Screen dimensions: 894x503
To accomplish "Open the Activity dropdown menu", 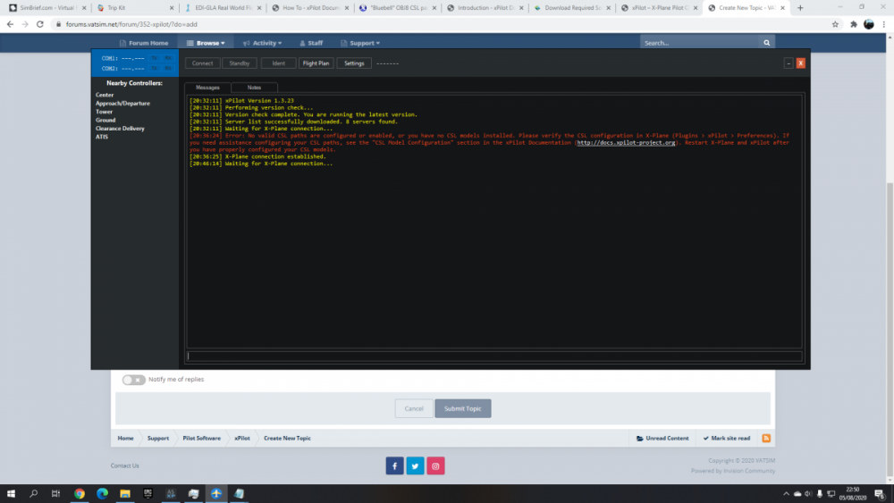I will click(262, 43).
